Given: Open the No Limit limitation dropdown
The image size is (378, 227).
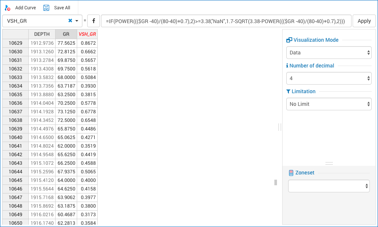Looking at the screenshot, I should click(x=328, y=104).
